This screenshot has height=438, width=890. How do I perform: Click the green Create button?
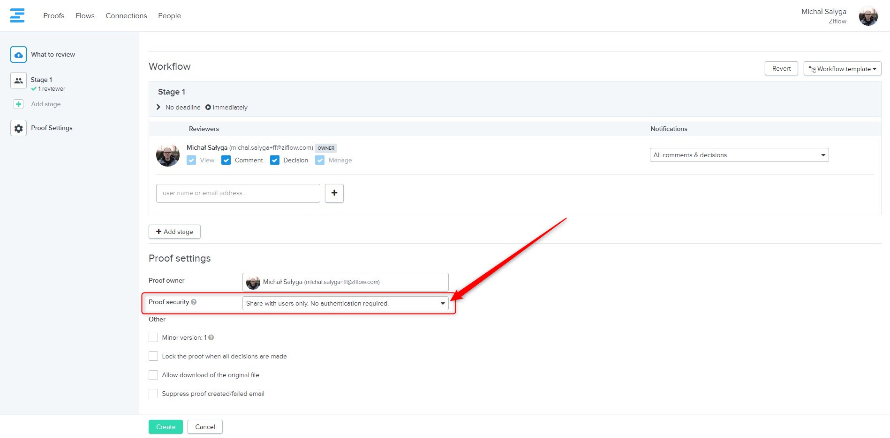166,427
